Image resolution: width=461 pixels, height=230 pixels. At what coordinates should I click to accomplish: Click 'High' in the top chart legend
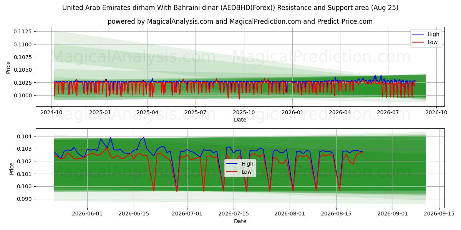433,34
